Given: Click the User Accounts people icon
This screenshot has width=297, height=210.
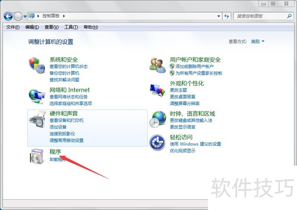Looking at the screenshot, I should click(157, 65).
